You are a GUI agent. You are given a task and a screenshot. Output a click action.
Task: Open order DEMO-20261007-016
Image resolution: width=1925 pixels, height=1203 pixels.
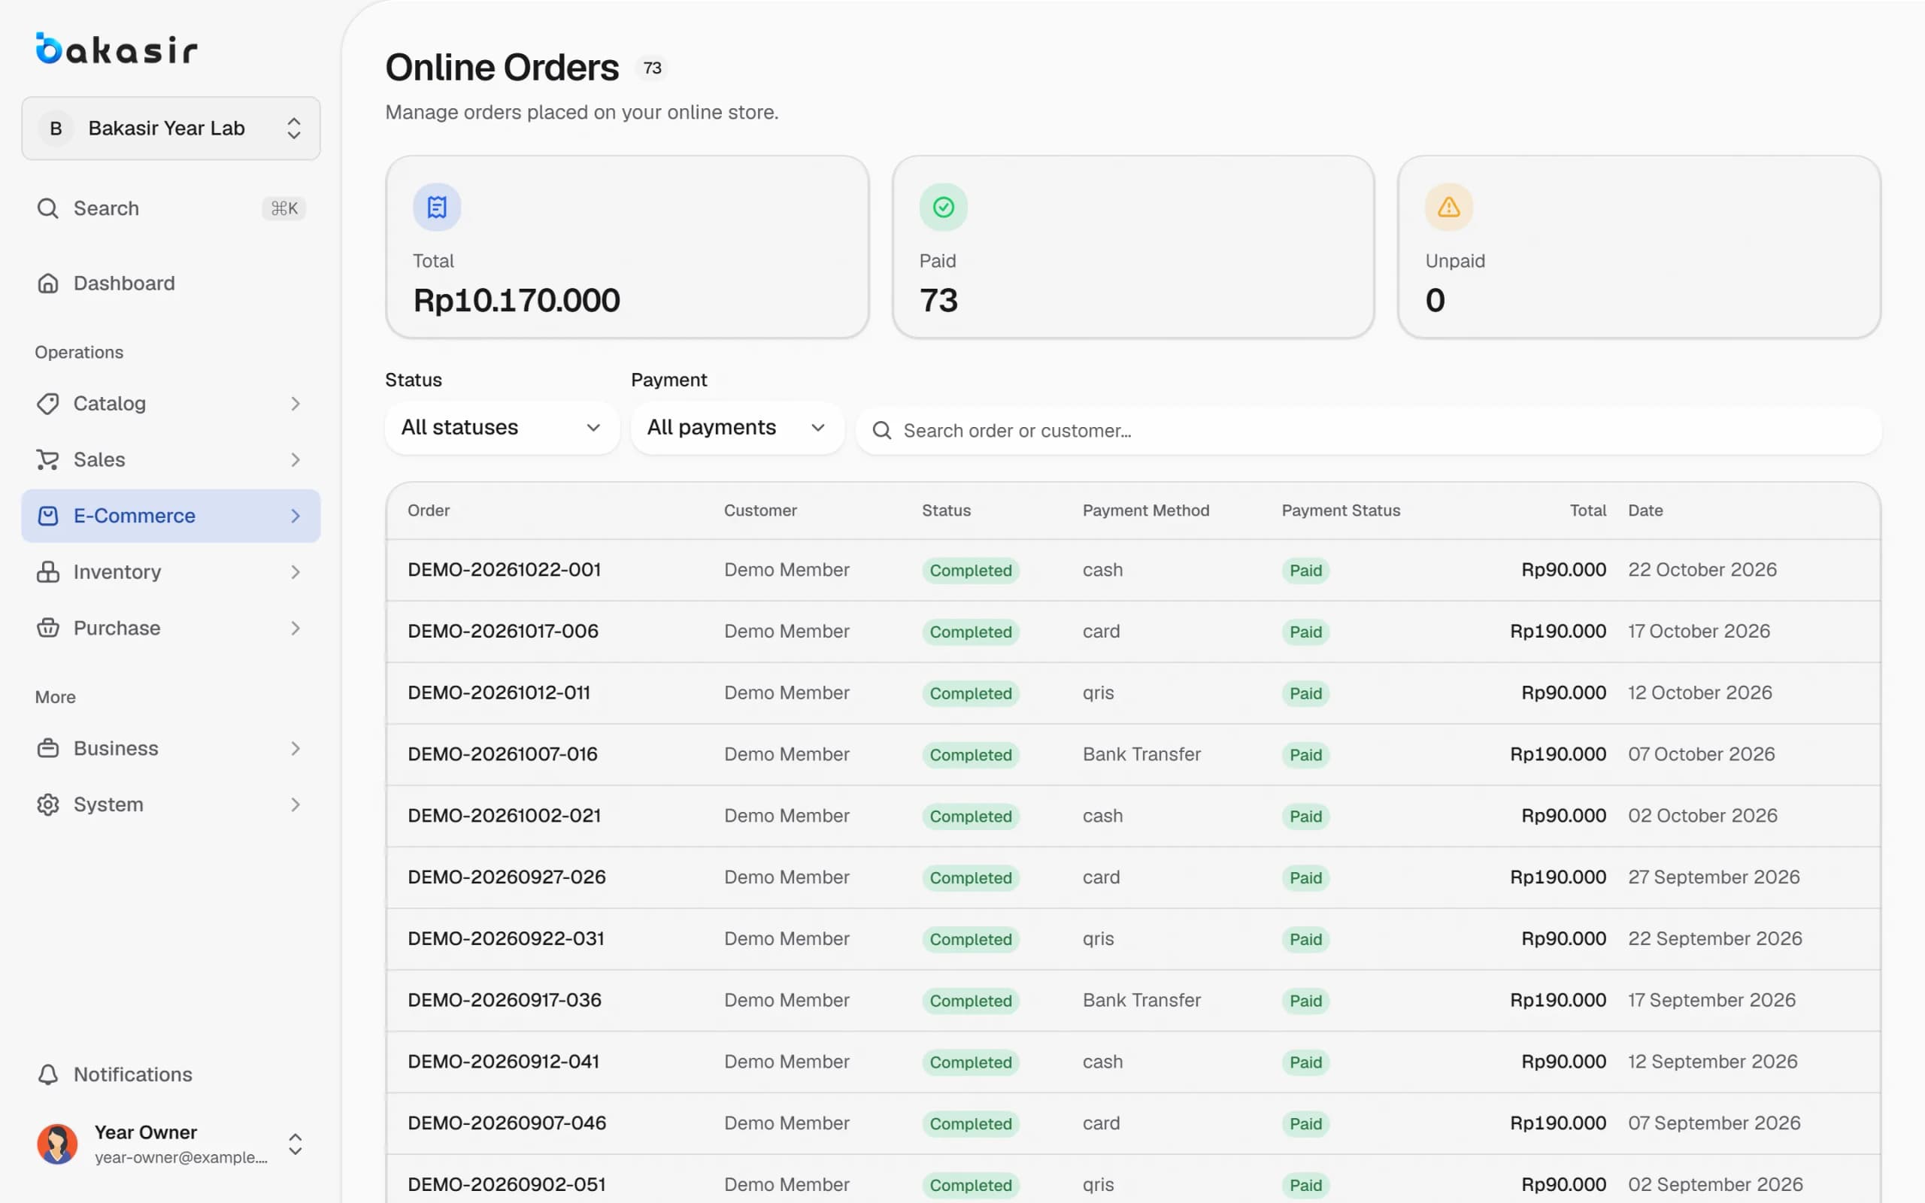pos(503,754)
